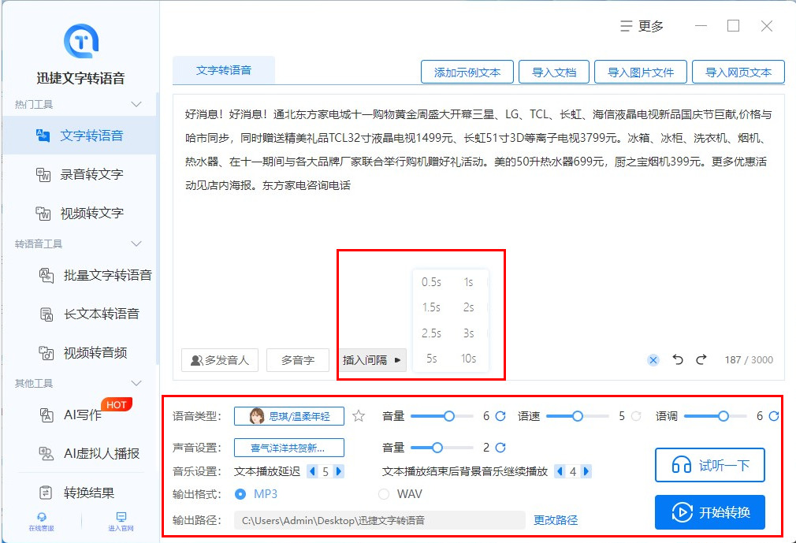Viewport: 796px width, 543px height.
Task: Insert a 10s pause
Action: pos(469,359)
